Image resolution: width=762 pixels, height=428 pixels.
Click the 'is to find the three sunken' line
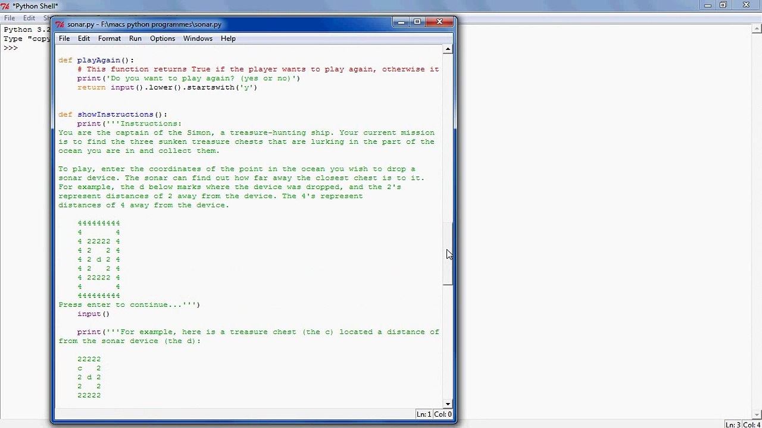coord(246,142)
